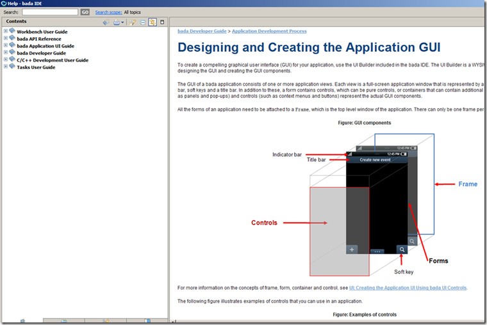Click the GO search button

click(x=85, y=12)
